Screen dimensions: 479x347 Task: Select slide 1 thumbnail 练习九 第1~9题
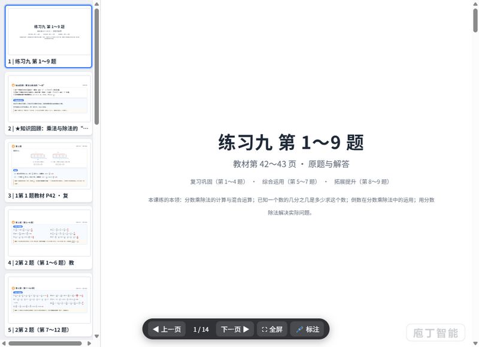(x=48, y=37)
